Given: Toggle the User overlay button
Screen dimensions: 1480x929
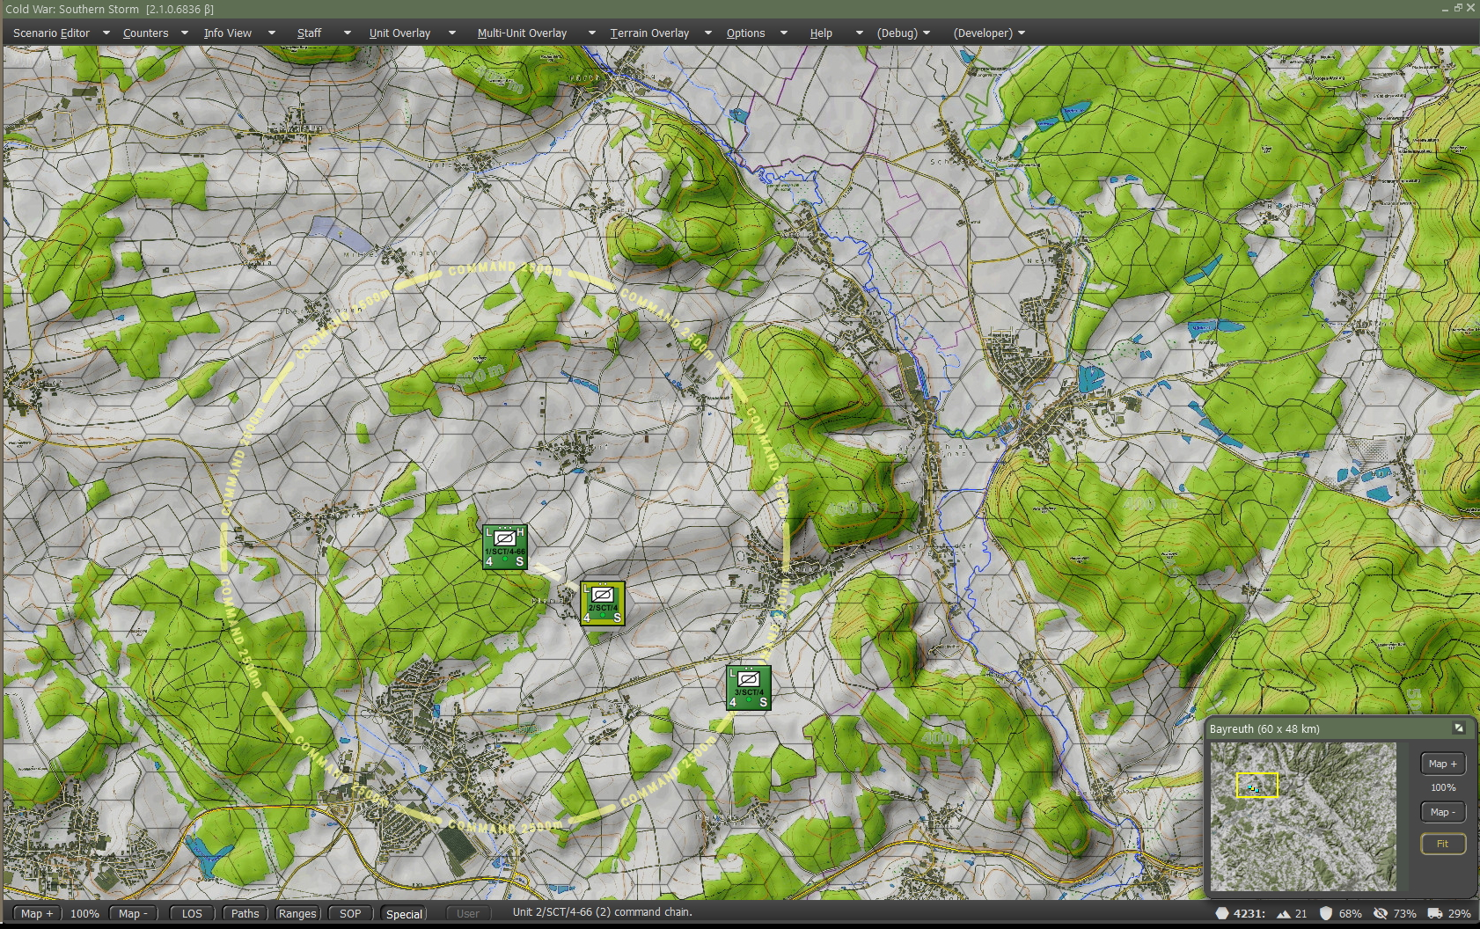Looking at the screenshot, I should tap(467, 913).
